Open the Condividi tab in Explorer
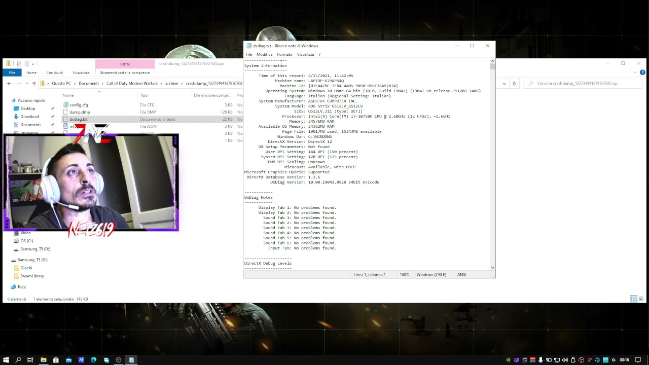Image resolution: width=649 pixels, height=365 pixels. (x=55, y=72)
